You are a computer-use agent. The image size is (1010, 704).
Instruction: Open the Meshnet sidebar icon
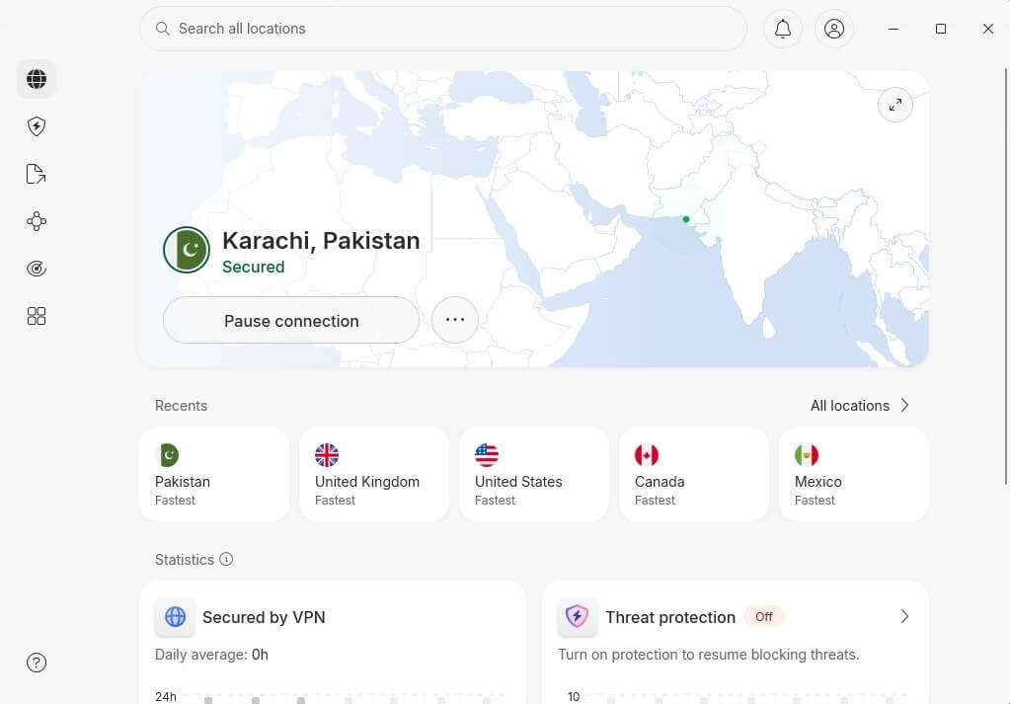(x=37, y=221)
